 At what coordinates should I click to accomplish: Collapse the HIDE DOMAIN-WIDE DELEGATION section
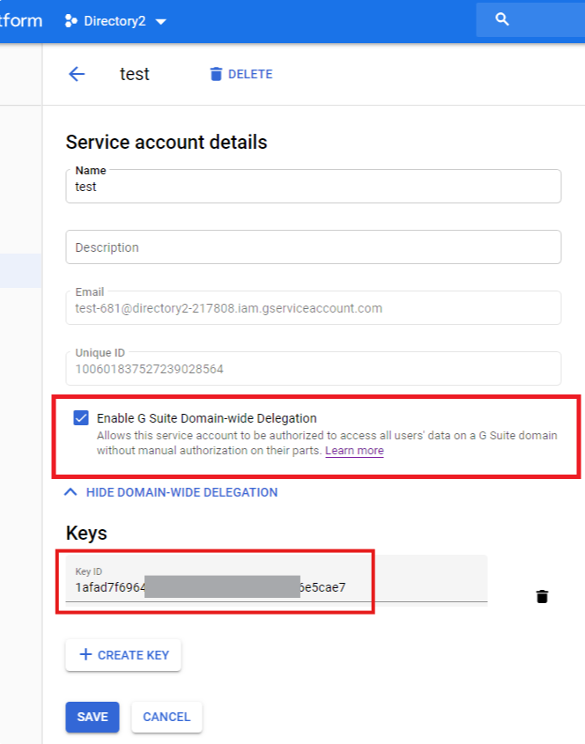[x=181, y=493]
